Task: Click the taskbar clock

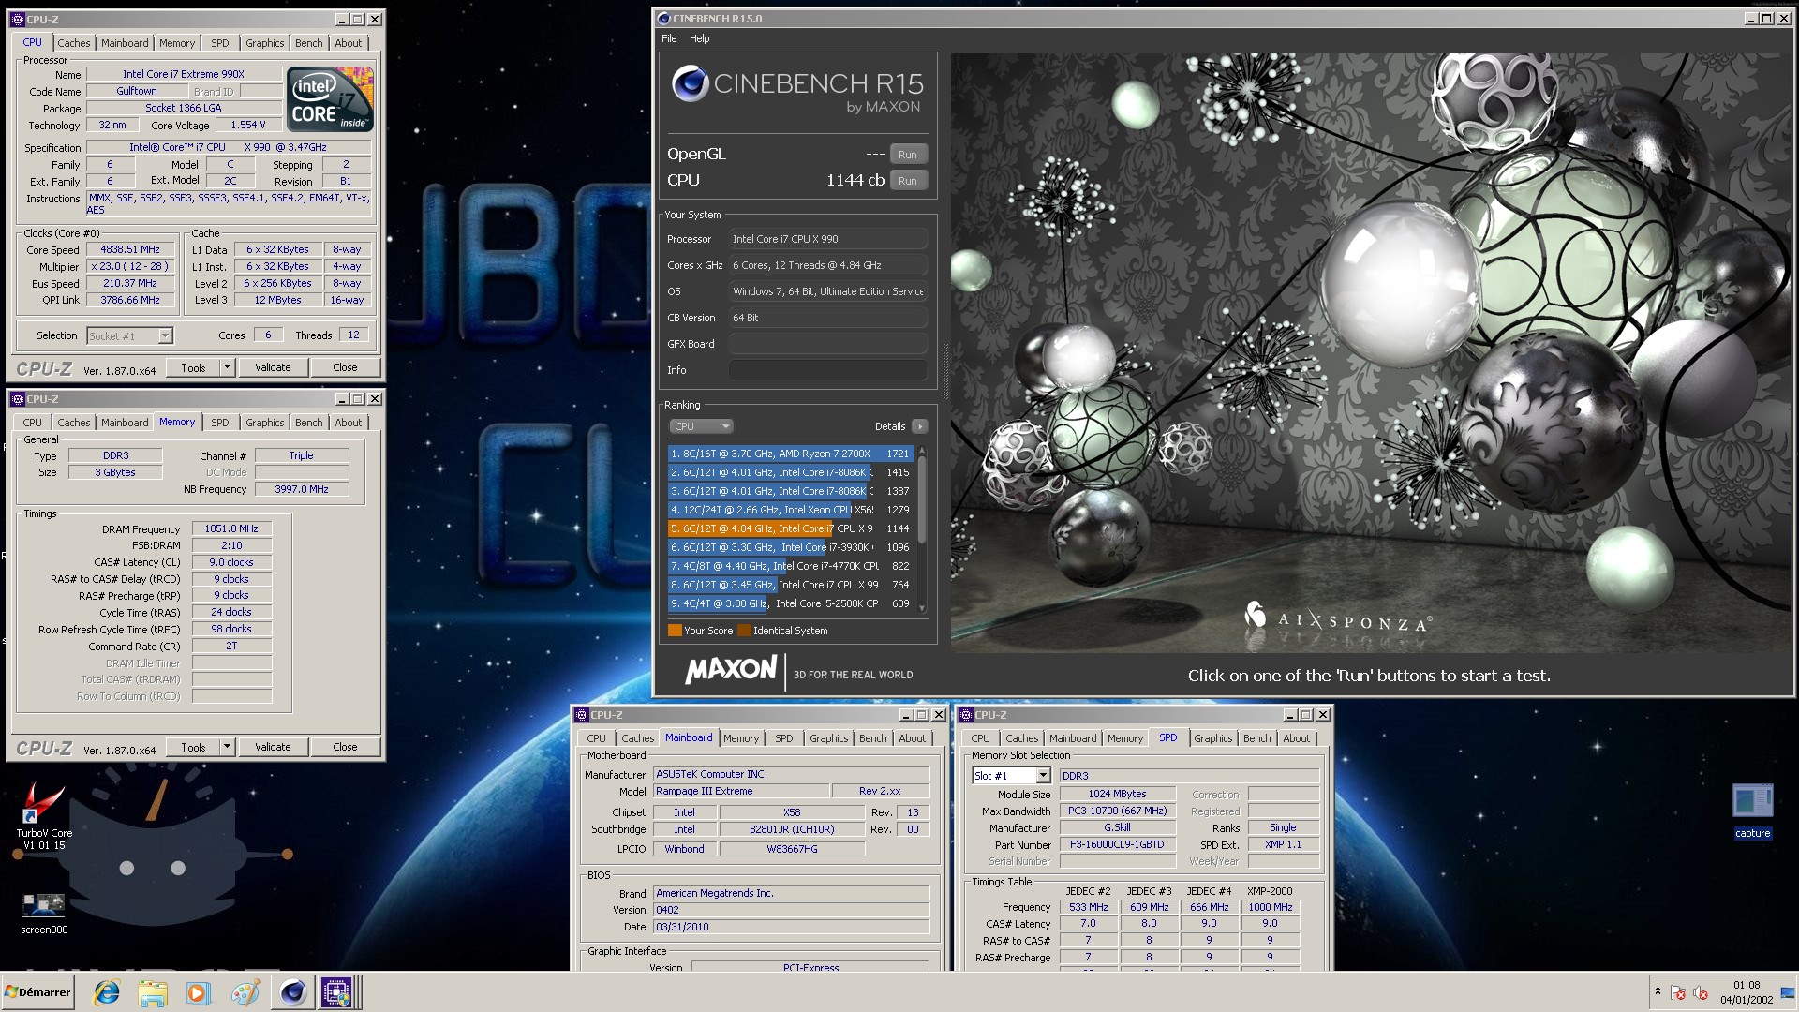Action: point(1747,992)
